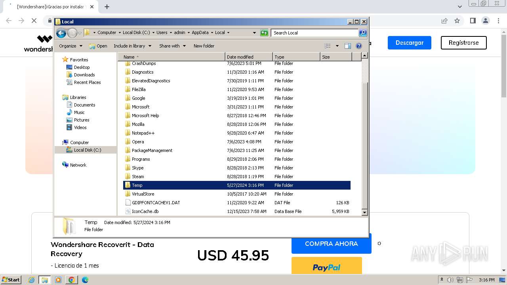
Task: Click the COMPRA AHORA button
Action: pos(331,244)
